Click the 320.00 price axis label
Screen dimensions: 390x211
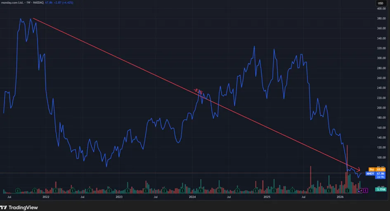[381, 48]
